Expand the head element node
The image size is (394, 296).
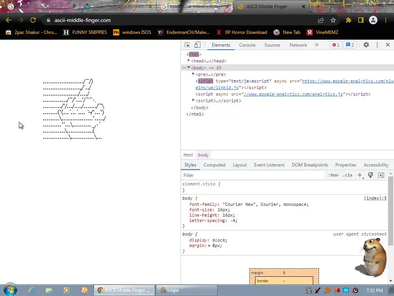coord(189,61)
